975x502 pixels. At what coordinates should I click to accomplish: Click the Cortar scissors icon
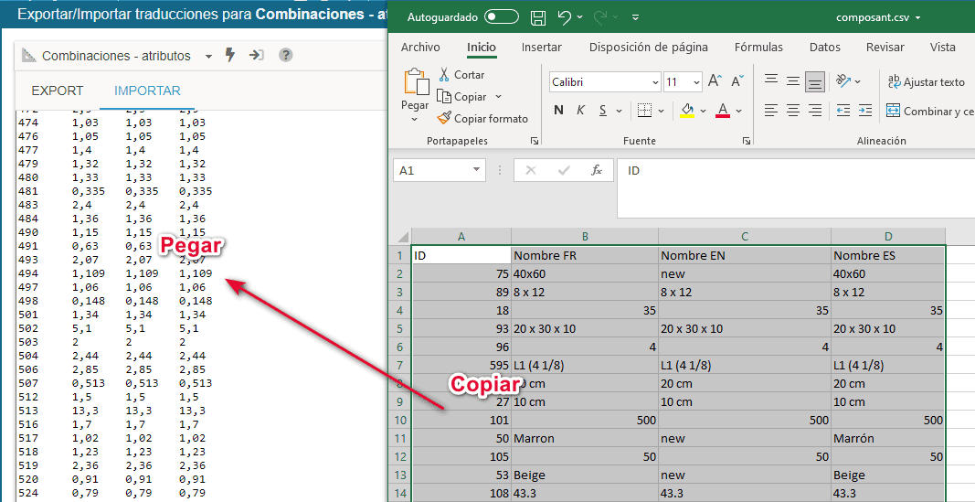(445, 74)
